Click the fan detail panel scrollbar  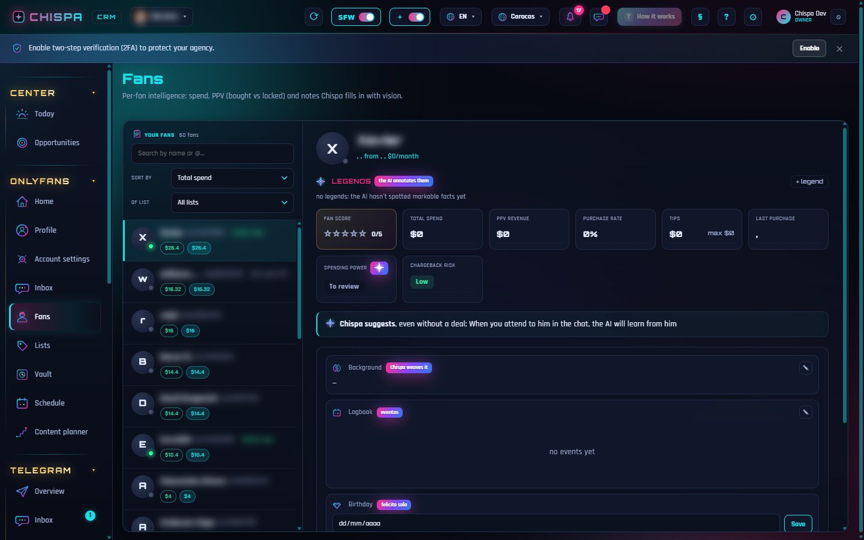[845, 276]
